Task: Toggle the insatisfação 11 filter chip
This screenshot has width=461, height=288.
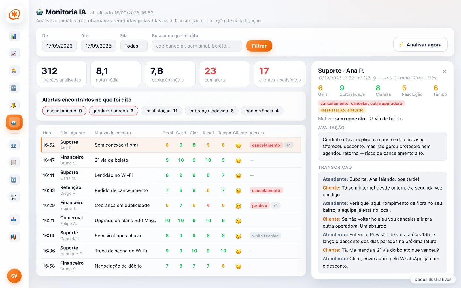Action: pos(161,111)
